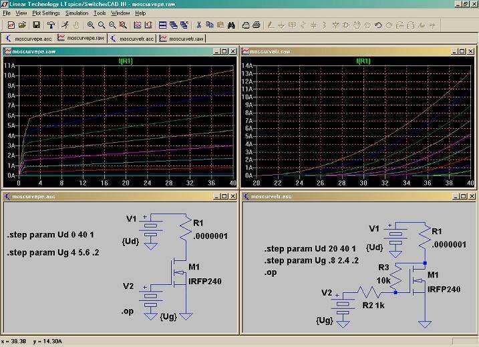Click the Autorange plot icon

(x=138, y=25)
